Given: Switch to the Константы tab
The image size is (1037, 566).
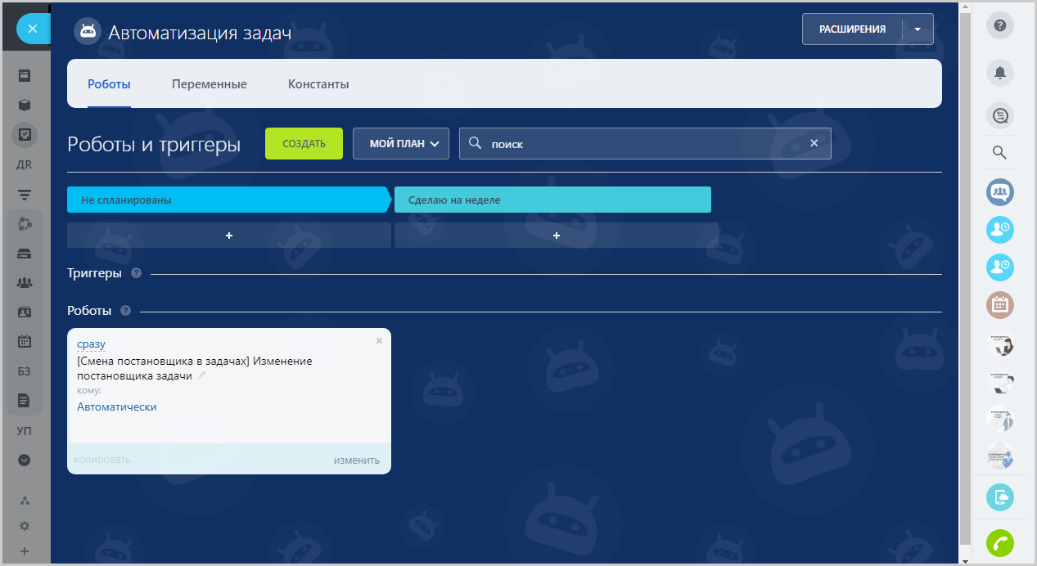Looking at the screenshot, I should pos(318,84).
